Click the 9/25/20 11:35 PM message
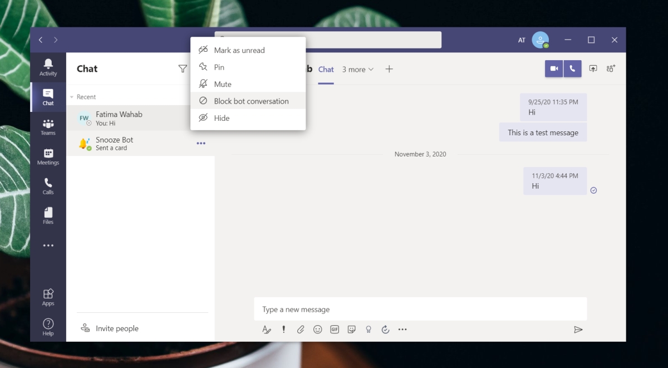668x368 pixels. tap(553, 107)
